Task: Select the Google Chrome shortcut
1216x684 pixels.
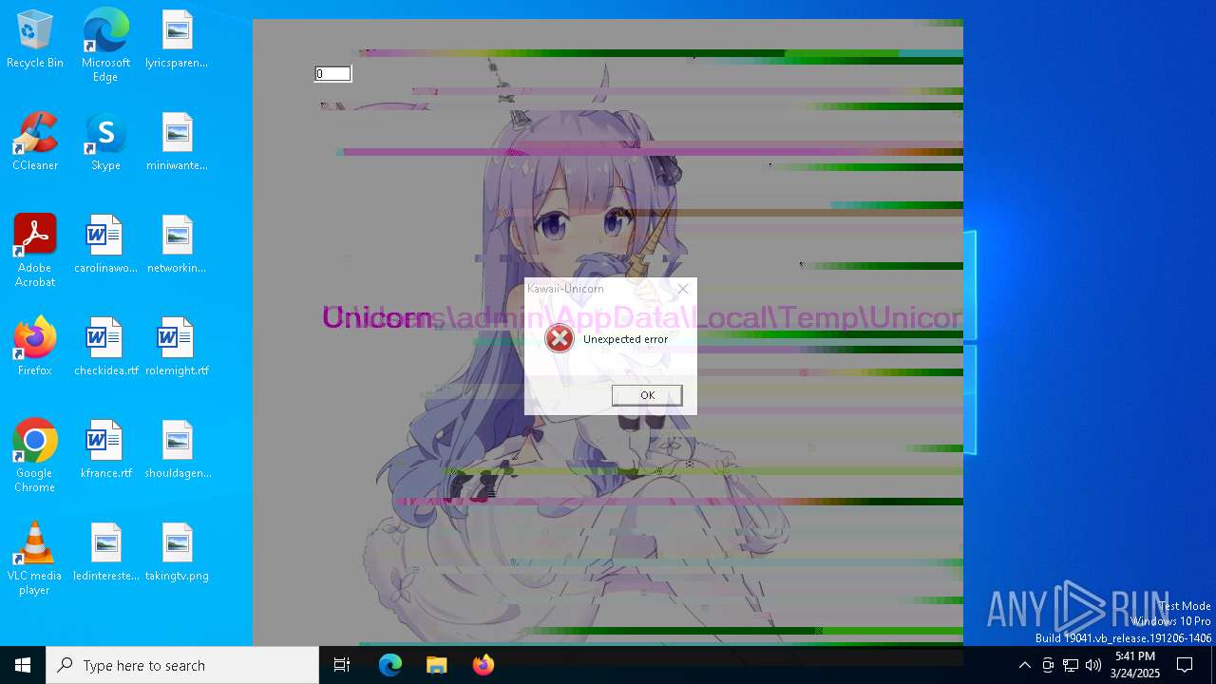Action: 35,456
